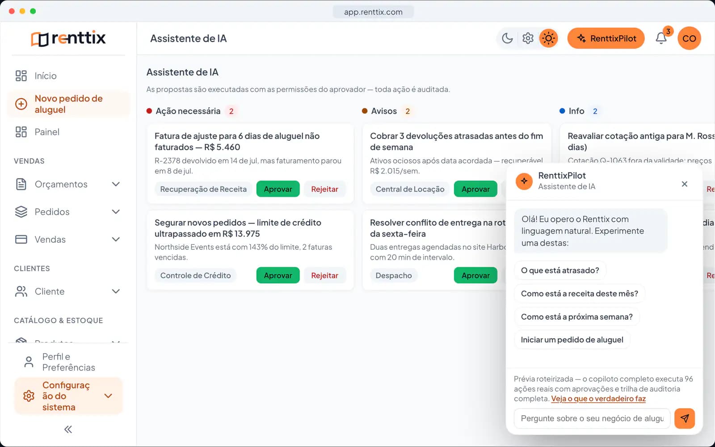
Task: Open the CO user avatar menu
Action: click(689, 38)
